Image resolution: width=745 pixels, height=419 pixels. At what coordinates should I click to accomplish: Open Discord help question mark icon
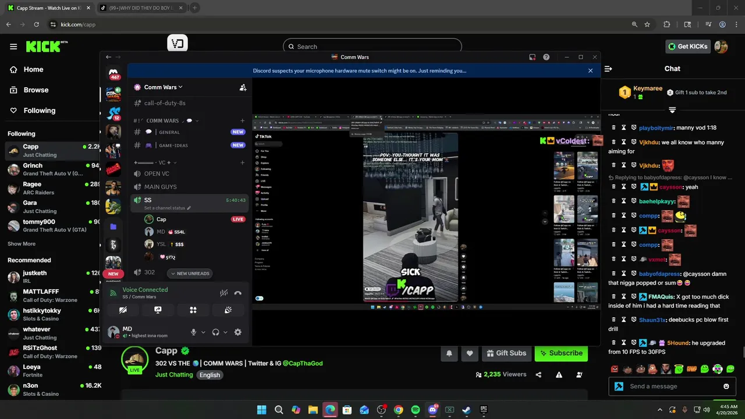click(x=546, y=57)
